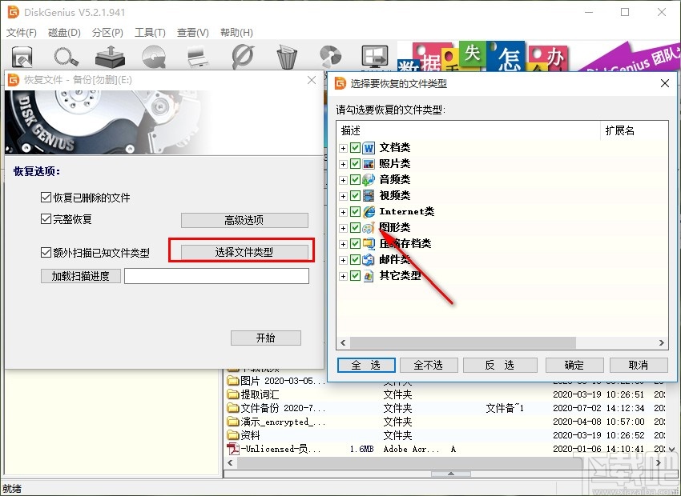Expand the 其它类型 tree node

pyautogui.click(x=343, y=276)
